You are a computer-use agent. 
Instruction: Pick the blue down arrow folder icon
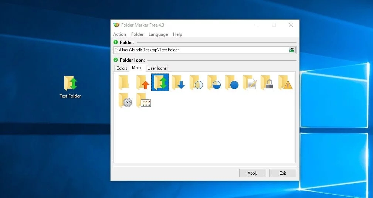pyautogui.click(x=178, y=82)
